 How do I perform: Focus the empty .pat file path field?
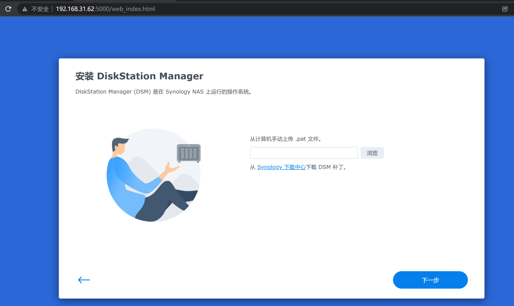tap(304, 153)
